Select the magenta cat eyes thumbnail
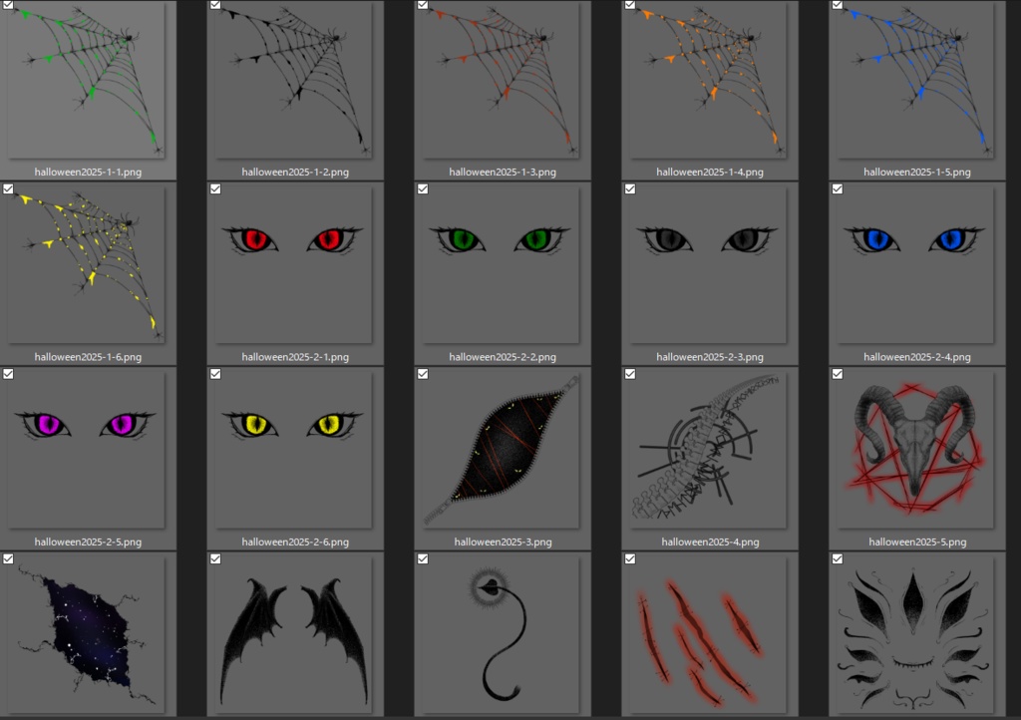The image size is (1021, 720). coord(86,450)
